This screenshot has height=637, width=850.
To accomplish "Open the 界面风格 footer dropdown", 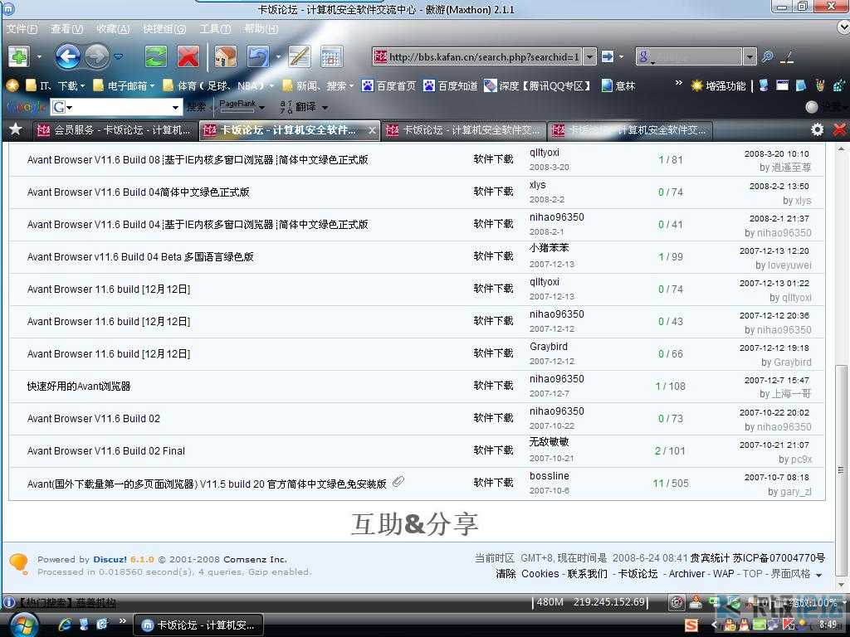I will pos(796,574).
